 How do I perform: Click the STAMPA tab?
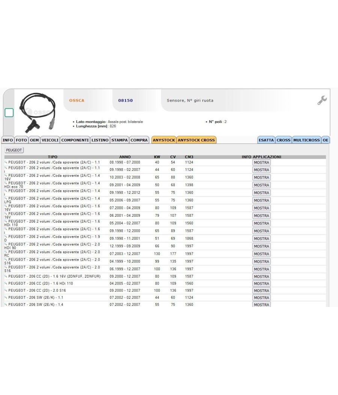pos(119,140)
